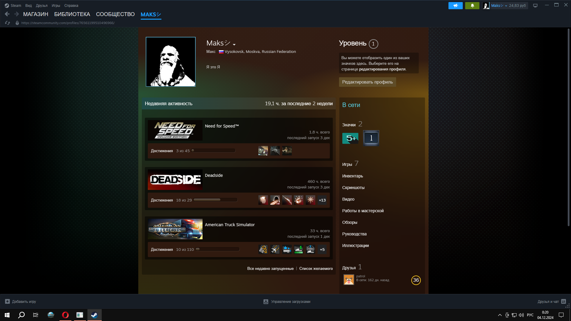
Task: Open the 100k achievement in American Truck Simulator
Action: click(x=310, y=249)
